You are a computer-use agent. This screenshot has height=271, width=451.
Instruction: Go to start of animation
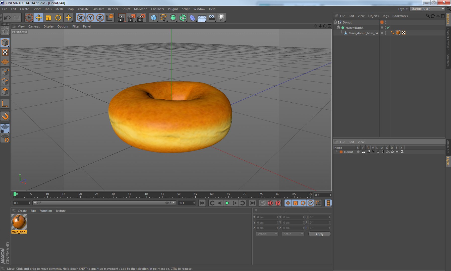click(x=202, y=203)
